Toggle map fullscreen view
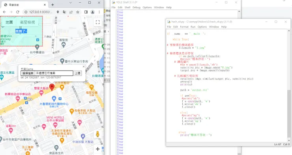Image resolution: width=292 pixels, height=155 pixels. tap(97, 22)
